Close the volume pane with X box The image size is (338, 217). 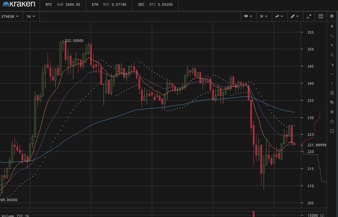(322, 215)
